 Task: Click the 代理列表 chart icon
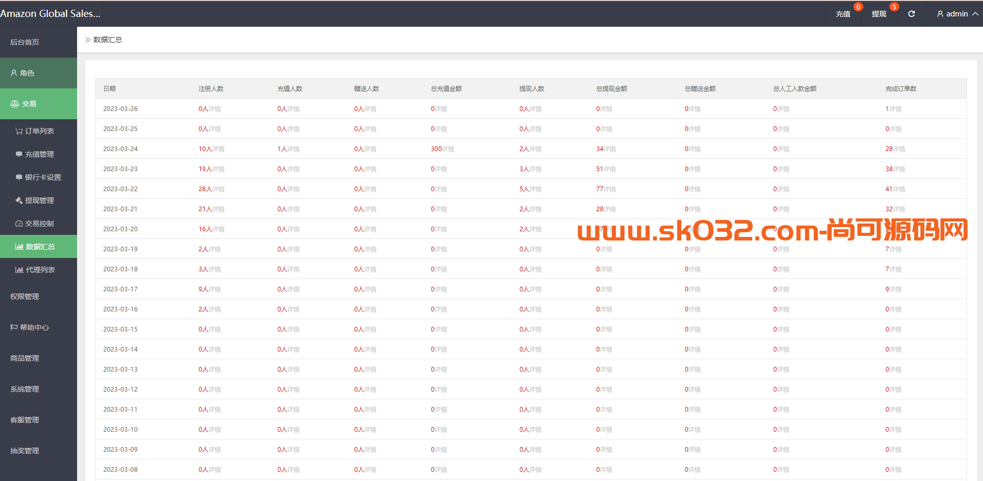(x=19, y=270)
